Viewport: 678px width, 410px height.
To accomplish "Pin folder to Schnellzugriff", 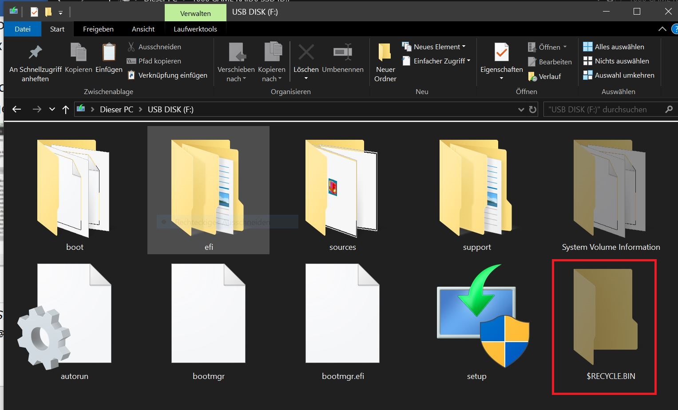I will pyautogui.click(x=35, y=62).
